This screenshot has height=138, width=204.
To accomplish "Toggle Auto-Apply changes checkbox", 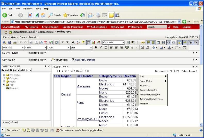I will [73, 60].
